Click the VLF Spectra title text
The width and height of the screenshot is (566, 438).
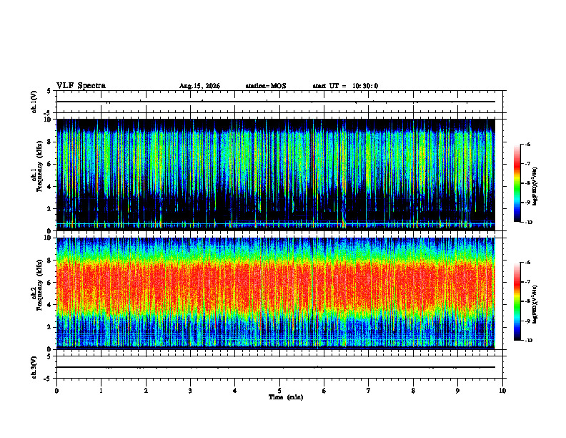tap(81, 86)
